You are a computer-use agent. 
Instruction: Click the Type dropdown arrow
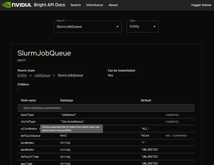154,27
